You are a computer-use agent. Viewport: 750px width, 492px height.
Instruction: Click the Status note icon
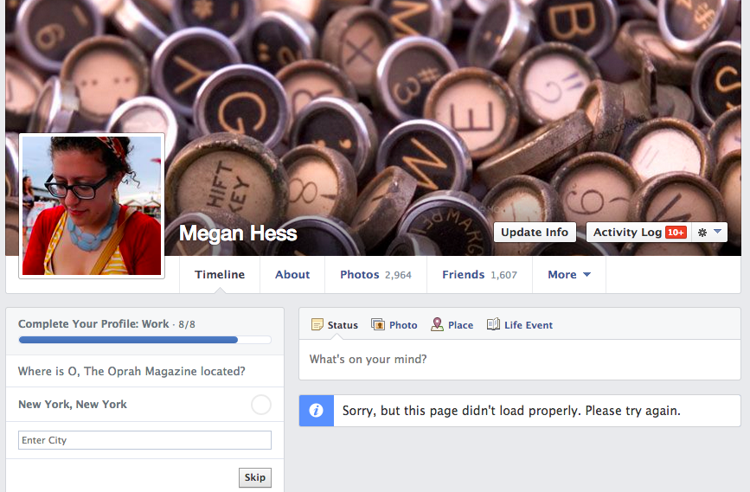tap(317, 325)
